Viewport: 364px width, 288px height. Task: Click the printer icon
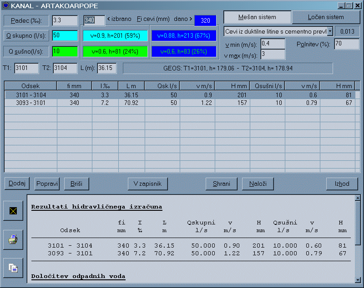click(x=13, y=239)
